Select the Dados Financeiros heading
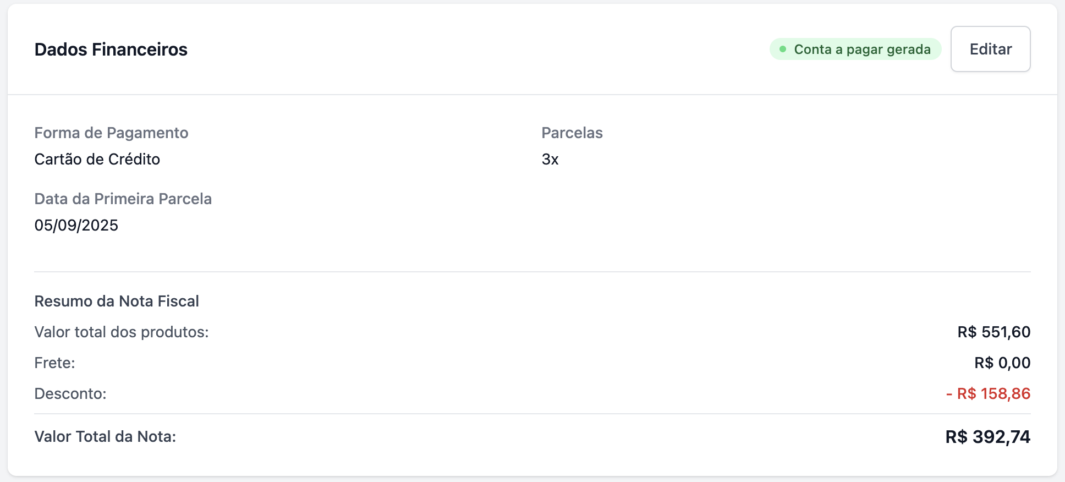 point(111,50)
